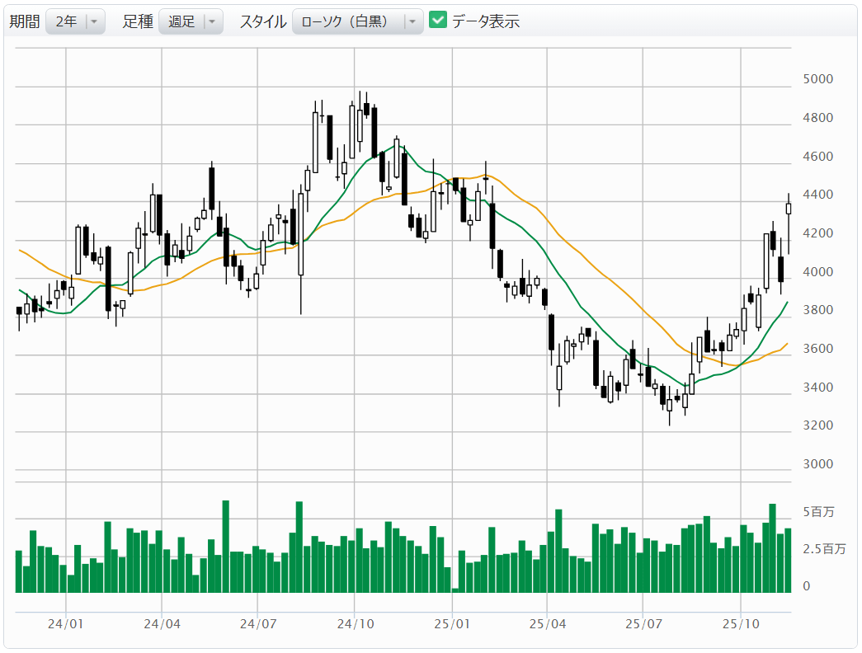Click the 4000 price axis label

pos(817,272)
